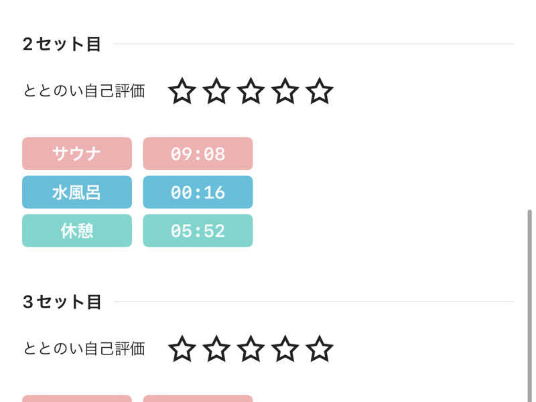Rate set 3 with three stars
This screenshot has width=536, height=402.
pyautogui.click(x=251, y=349)
